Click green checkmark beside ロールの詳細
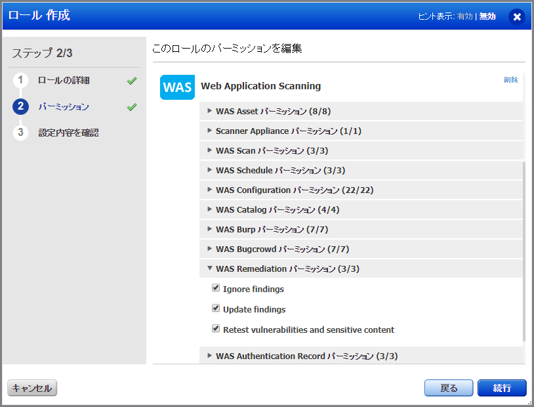Screen dimensions: 534x407 [x=132, y=81]
